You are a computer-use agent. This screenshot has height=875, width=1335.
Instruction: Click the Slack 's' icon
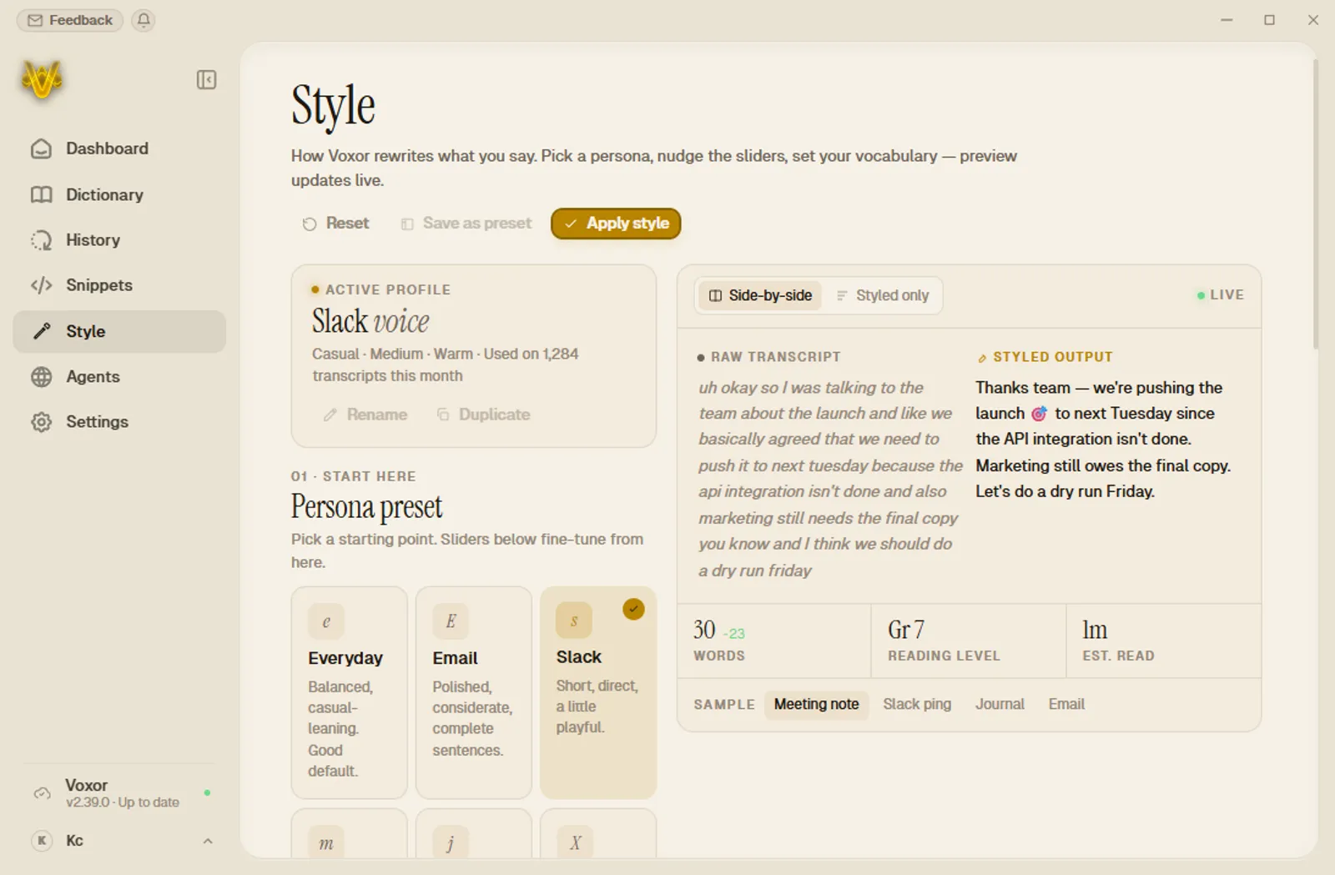tap(574, 621)
